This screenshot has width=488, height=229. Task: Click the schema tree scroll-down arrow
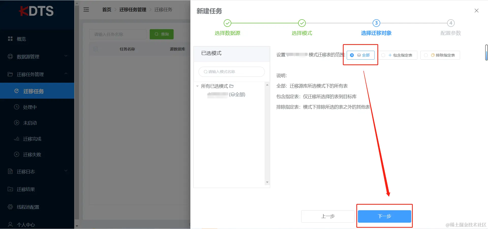(x=267, y=182)
